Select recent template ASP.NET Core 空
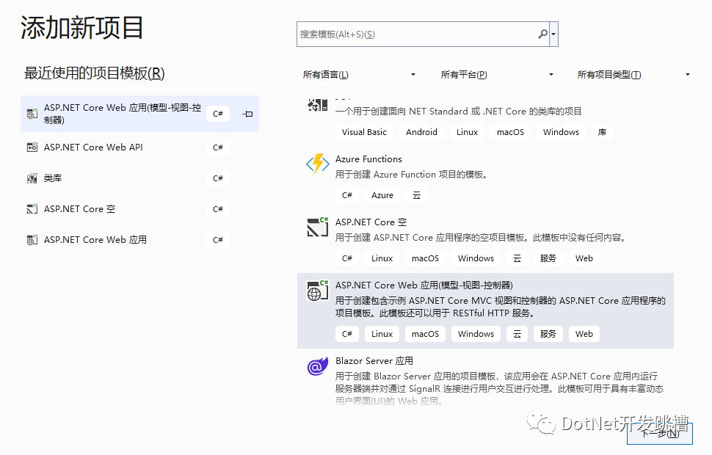This screenshot has height=455, width=712. [140, 209]
